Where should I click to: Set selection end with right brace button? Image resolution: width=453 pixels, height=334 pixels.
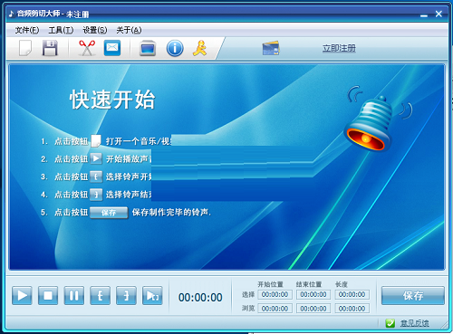tap(126, 296)
